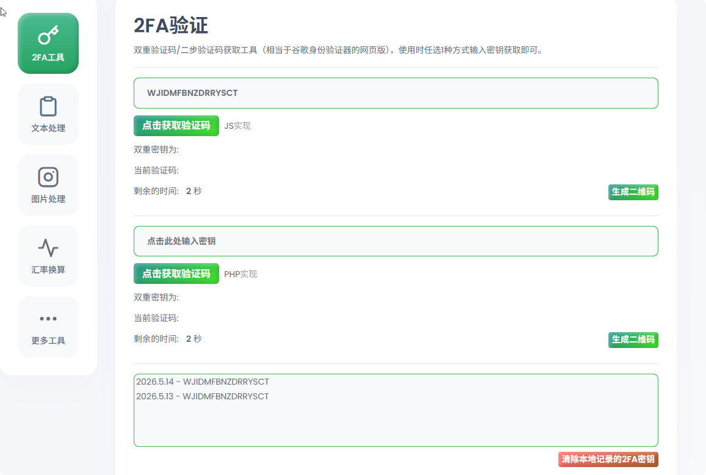Select the 2026.5.13 saved key entry
706x475 pixels.
tap(203, 397)
